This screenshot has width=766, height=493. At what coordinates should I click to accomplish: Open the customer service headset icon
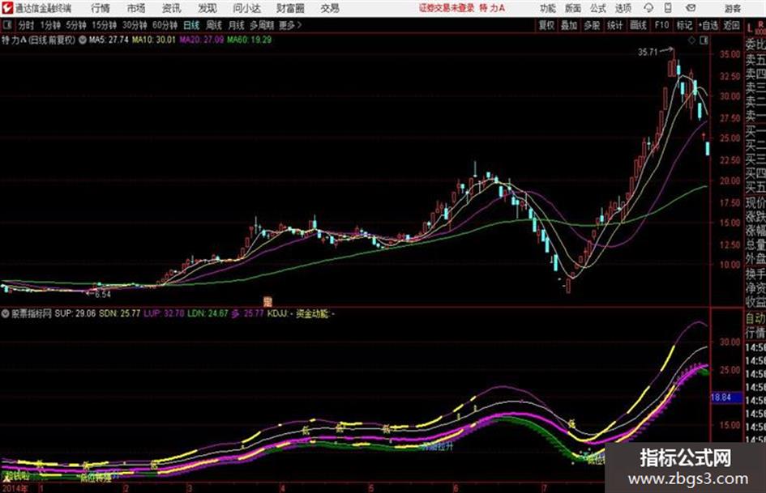point(648,8)
